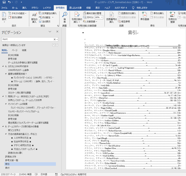This screenshot has height=176, width=186.
Task: Click 文末脚注の挿入
Action: (x=48, y=13)
